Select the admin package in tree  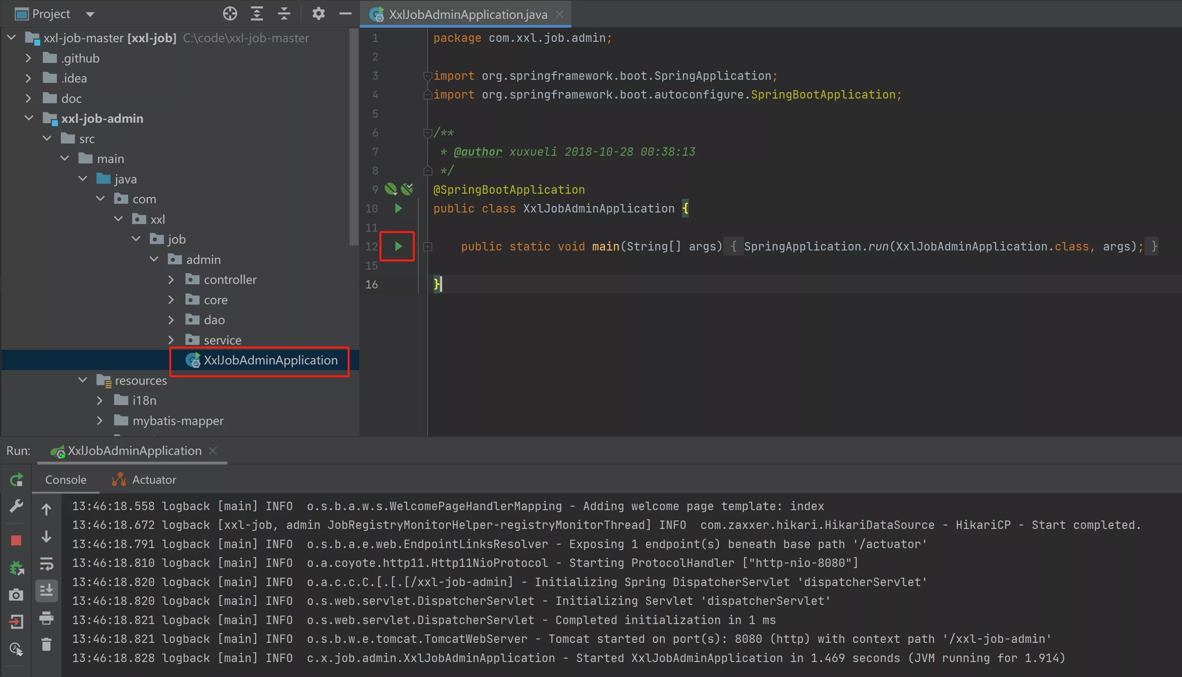[x=204, y=259]
